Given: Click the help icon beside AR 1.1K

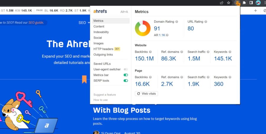Looking at the screenshot, I should click(x=167, y=35).
